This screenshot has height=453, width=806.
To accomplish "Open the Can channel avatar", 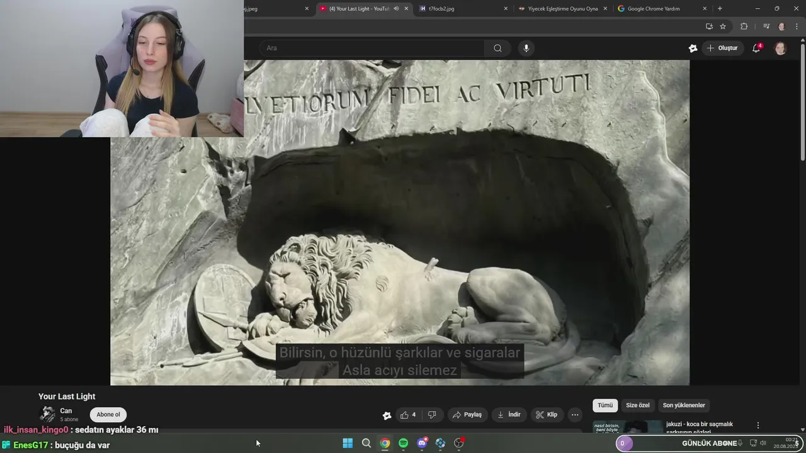I will point(47,414).
